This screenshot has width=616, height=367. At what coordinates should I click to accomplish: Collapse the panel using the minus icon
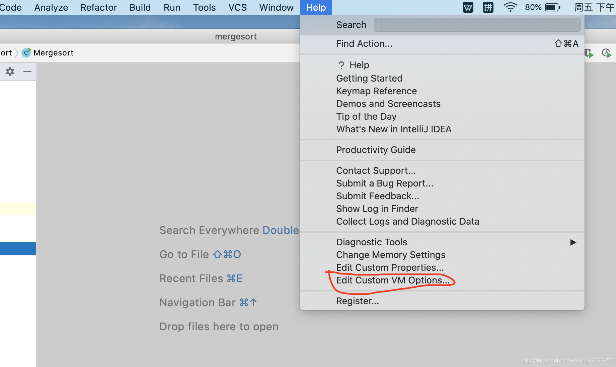[x=27, y=72]
